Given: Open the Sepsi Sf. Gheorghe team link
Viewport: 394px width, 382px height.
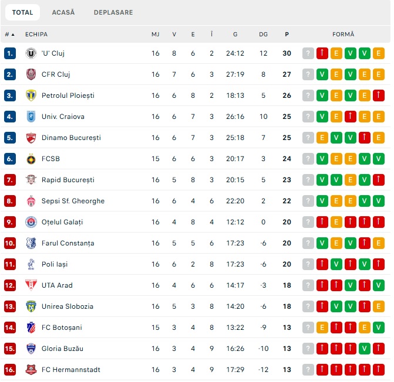Looking at the screenshot, I should point(73,201).
